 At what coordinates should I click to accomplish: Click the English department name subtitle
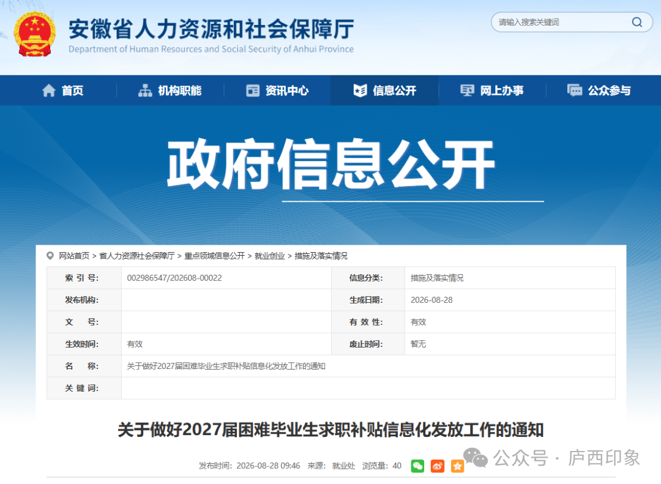(x=211, y=49)
